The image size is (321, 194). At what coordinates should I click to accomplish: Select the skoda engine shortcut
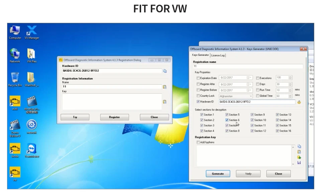click(15, 150)
